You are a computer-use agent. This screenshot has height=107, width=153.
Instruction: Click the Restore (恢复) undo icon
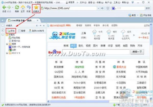click(29, 7)
